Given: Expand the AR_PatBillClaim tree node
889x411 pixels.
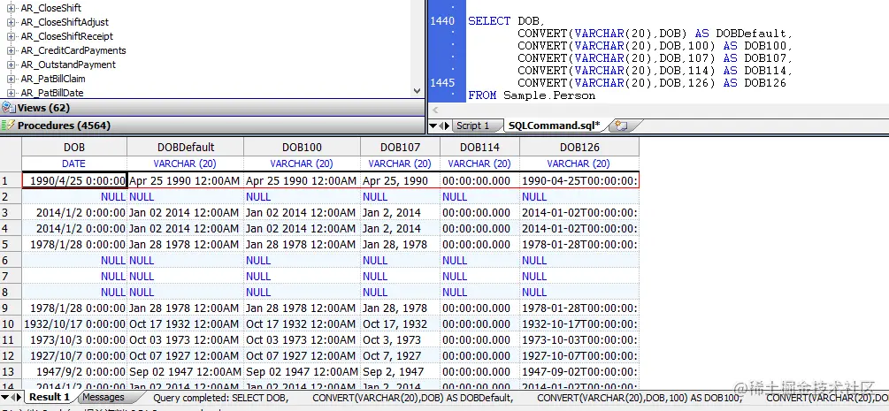Looking at the screenshot, I should pyautogui.click(x=11, y=79).
